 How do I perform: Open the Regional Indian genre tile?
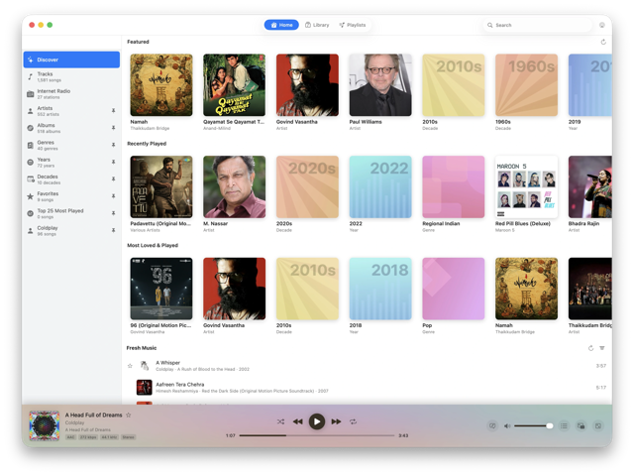pyautogui.click(x=454, y=187)
